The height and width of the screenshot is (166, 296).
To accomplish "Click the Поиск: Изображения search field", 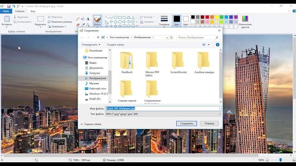I will click(198, 37).
